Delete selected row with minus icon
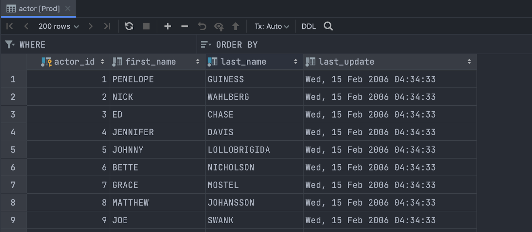The image size is (532, 232). (185, 26)
